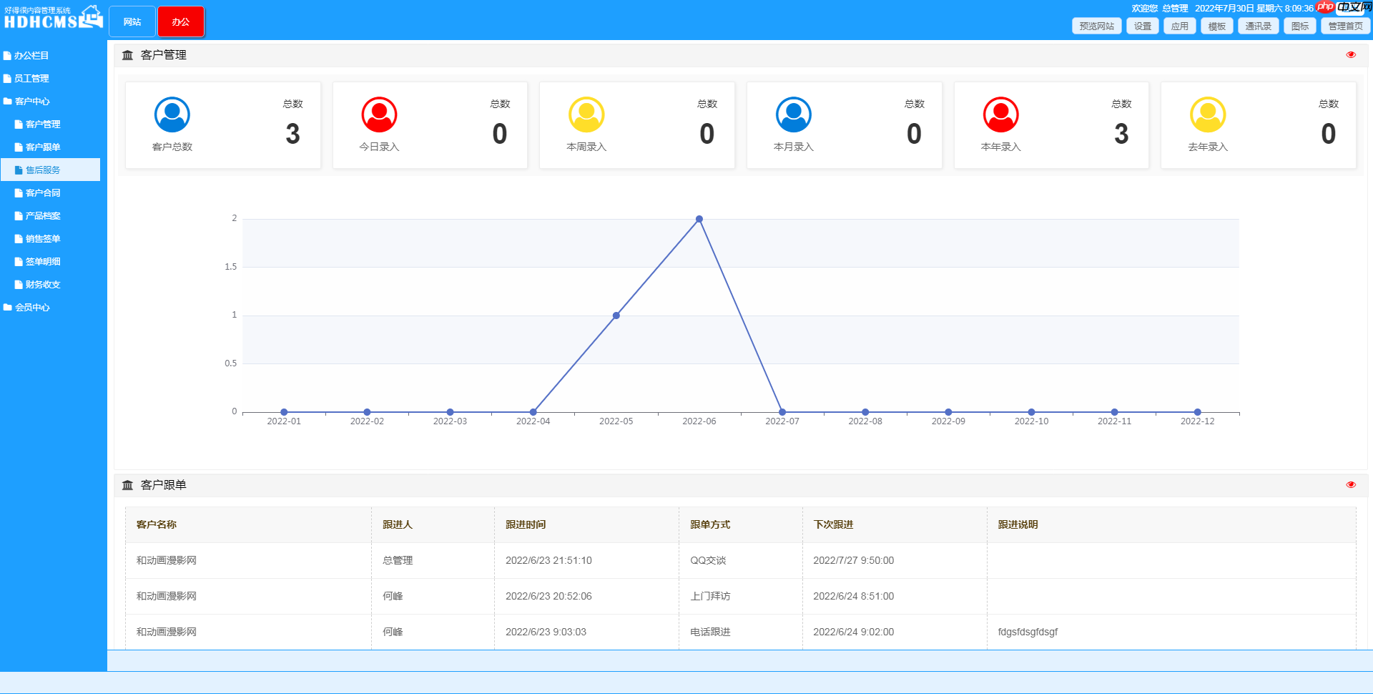Click the bank icon beside 客户跟单 heading
The width and height of the screenshot is (1373, 694).
click(x=127, y=485)
